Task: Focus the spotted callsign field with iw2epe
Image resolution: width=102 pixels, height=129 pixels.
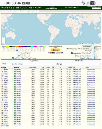Action: 79,64
